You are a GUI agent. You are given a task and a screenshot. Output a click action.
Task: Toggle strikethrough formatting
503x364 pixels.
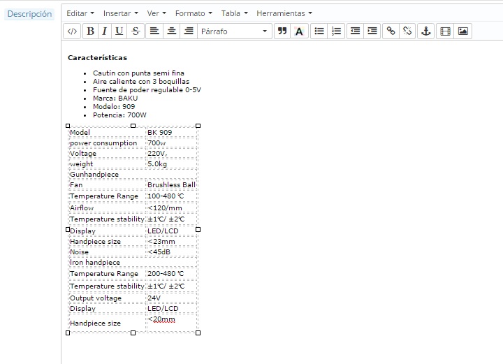tap(136, 31)
